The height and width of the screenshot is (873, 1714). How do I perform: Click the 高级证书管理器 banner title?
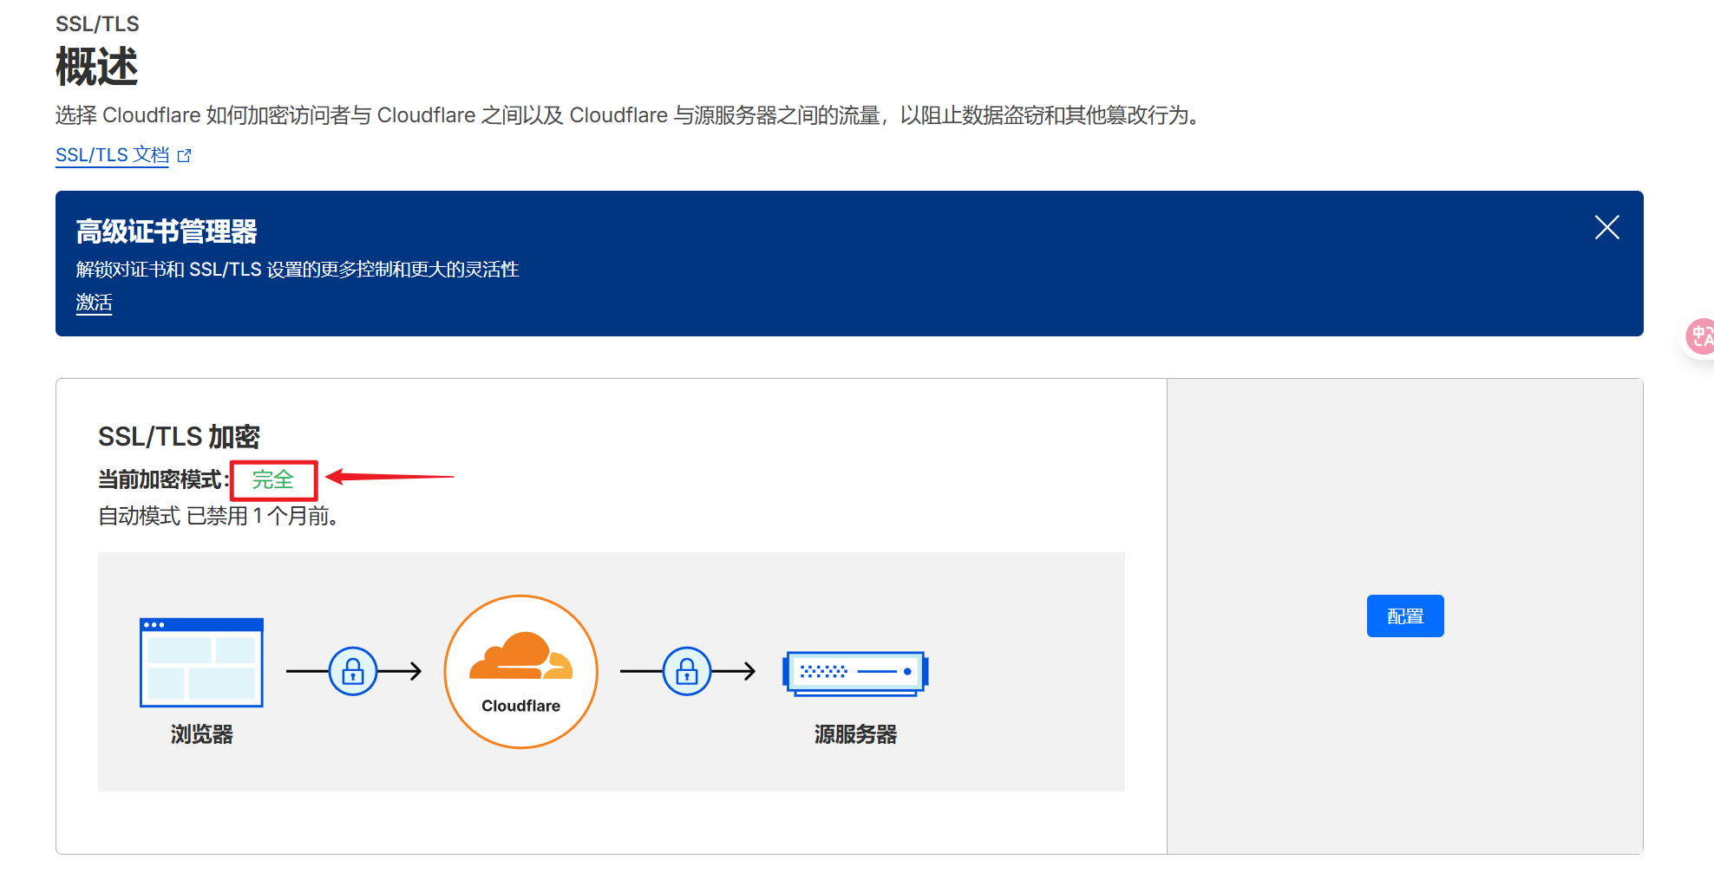click(x=167, y=231)
